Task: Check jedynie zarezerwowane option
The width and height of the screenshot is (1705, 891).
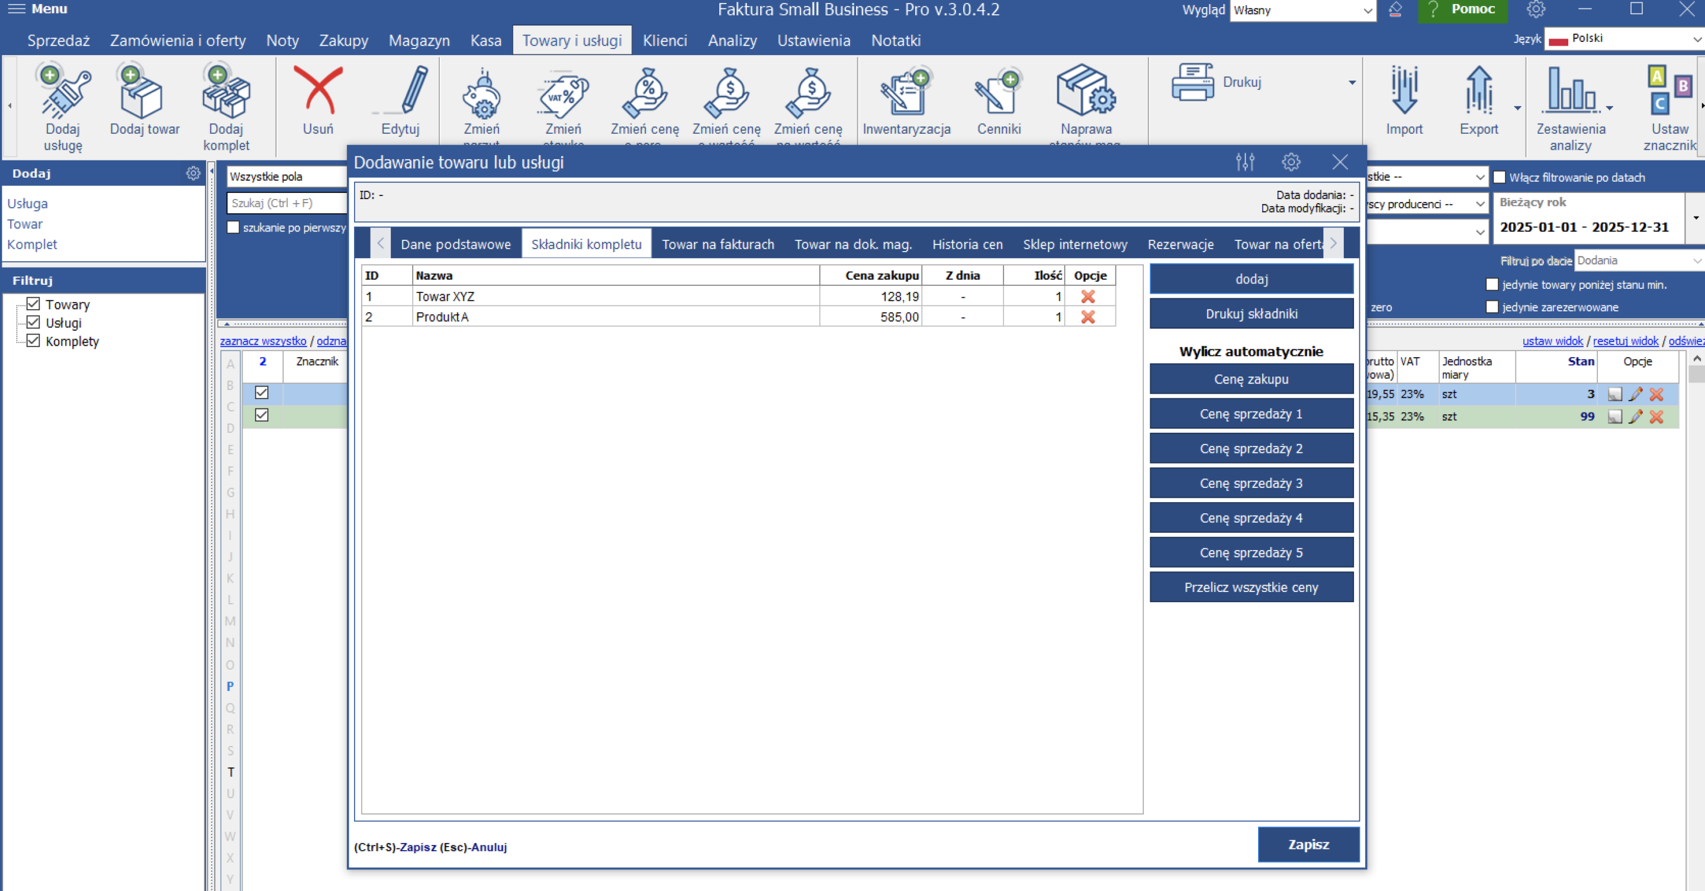Action: tap(1492, 307)
